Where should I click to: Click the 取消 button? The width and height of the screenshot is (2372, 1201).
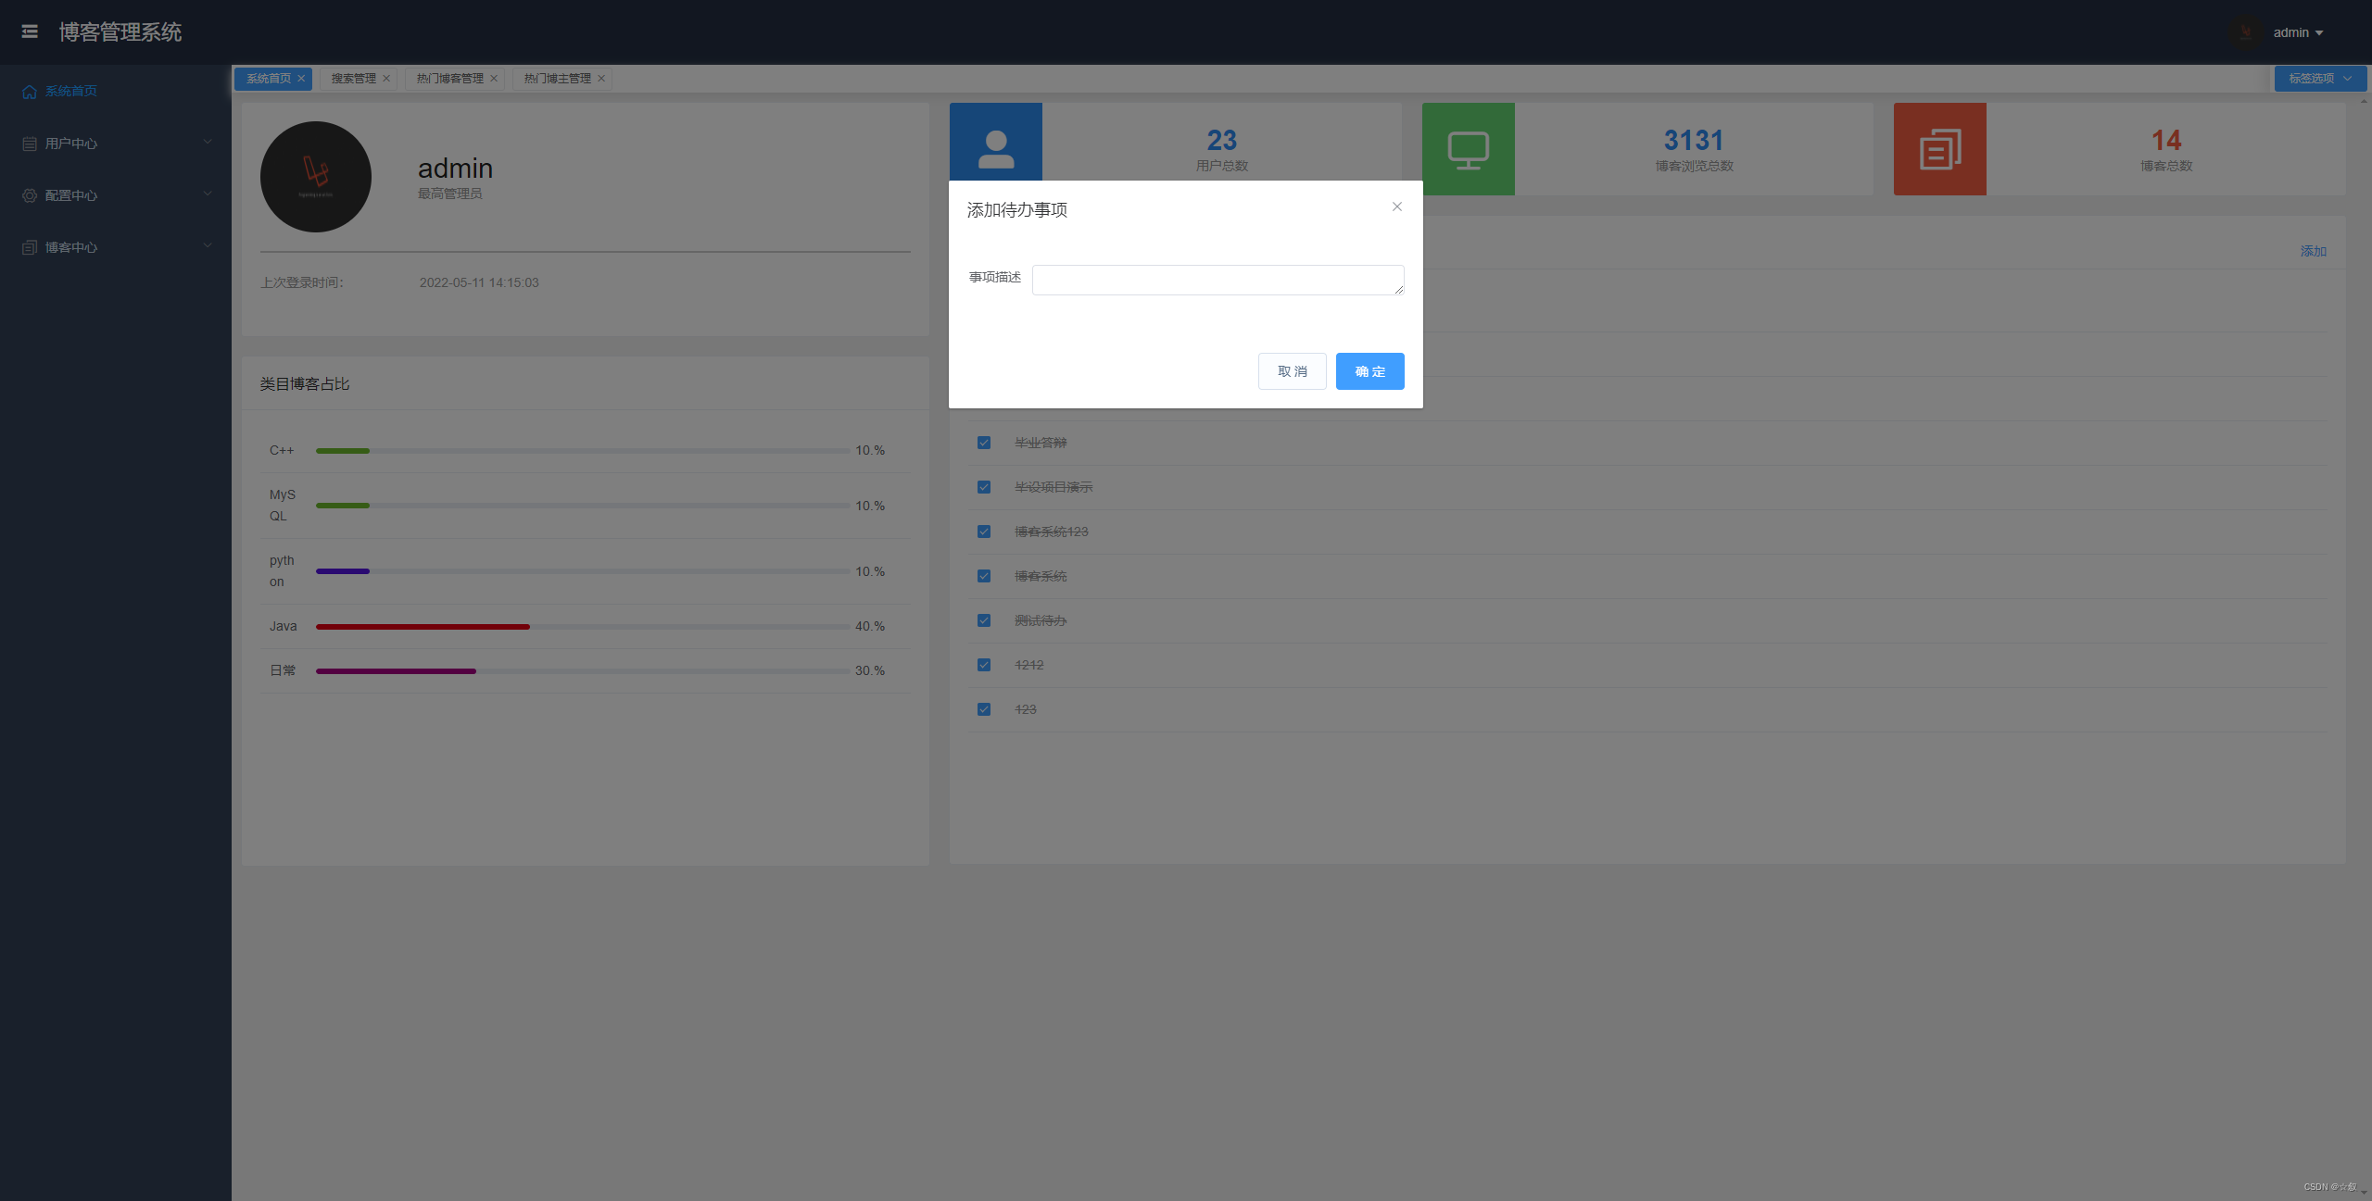point(1292,371)
